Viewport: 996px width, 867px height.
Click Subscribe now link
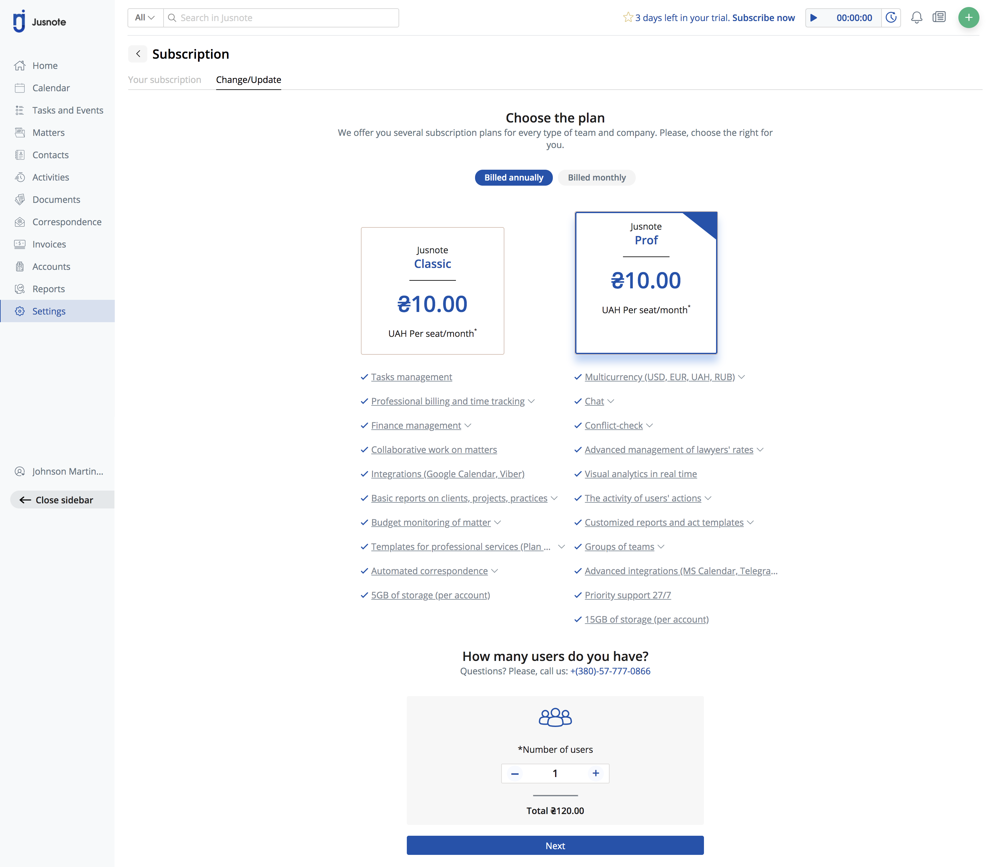(764, 18)
